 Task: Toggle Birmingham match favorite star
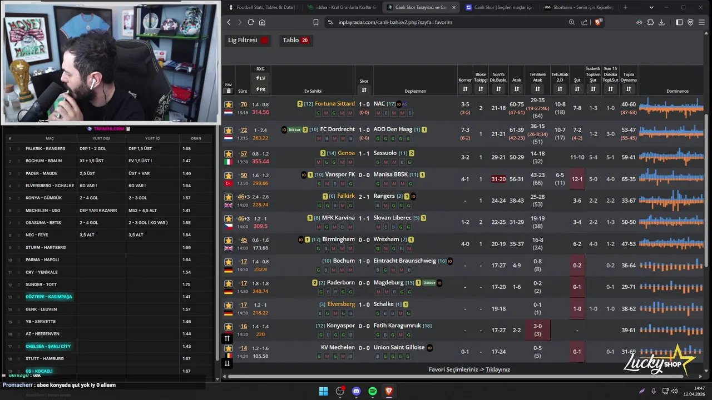click(228, 241)
